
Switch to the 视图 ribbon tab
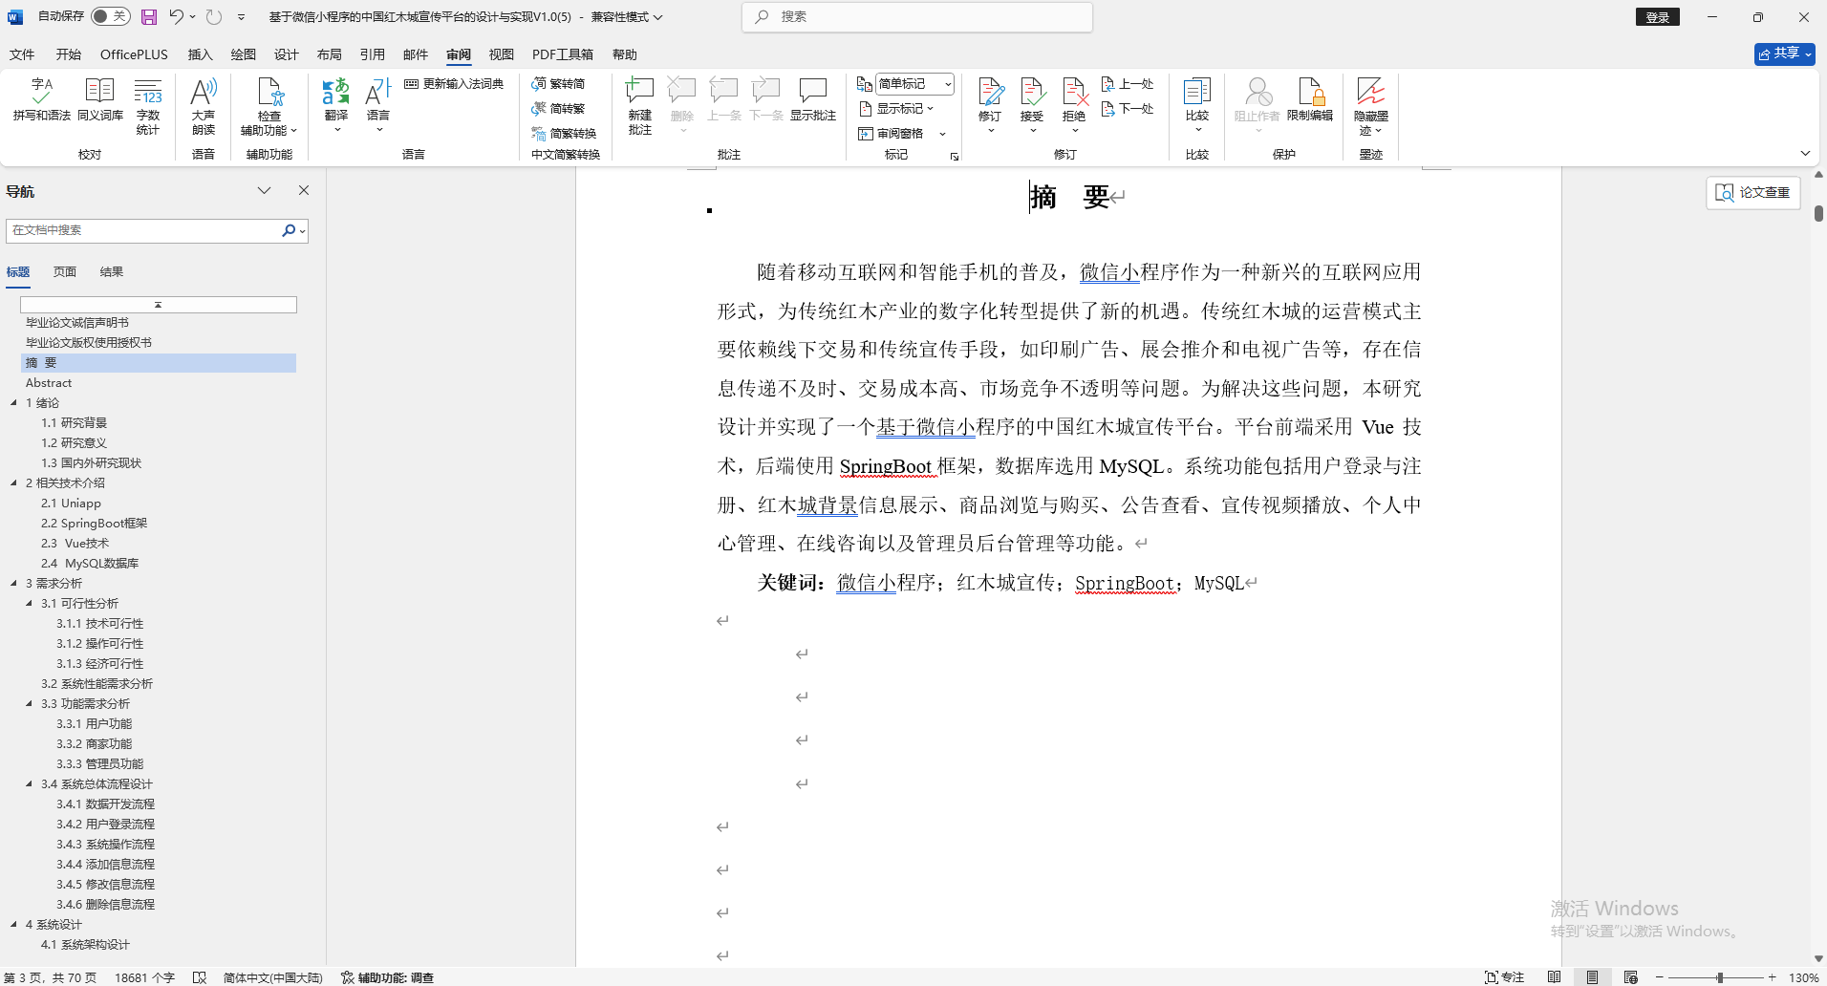coord(500,54)
